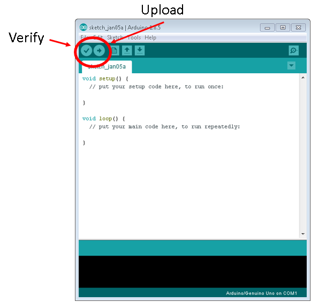Viewport: 311px width, 302px height.
Task: Open the Help menu
Action: pos(150,37)
